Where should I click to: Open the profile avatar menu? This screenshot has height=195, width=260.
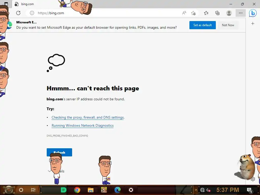(x=229, y=13)
